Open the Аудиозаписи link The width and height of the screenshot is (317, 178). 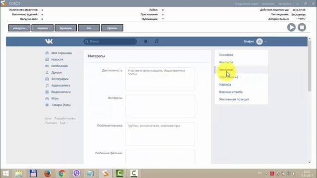(x=61, y=86)
